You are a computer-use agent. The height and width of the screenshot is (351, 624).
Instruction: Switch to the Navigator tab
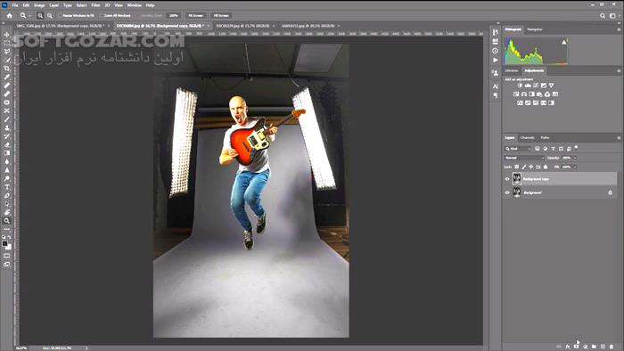535,29
